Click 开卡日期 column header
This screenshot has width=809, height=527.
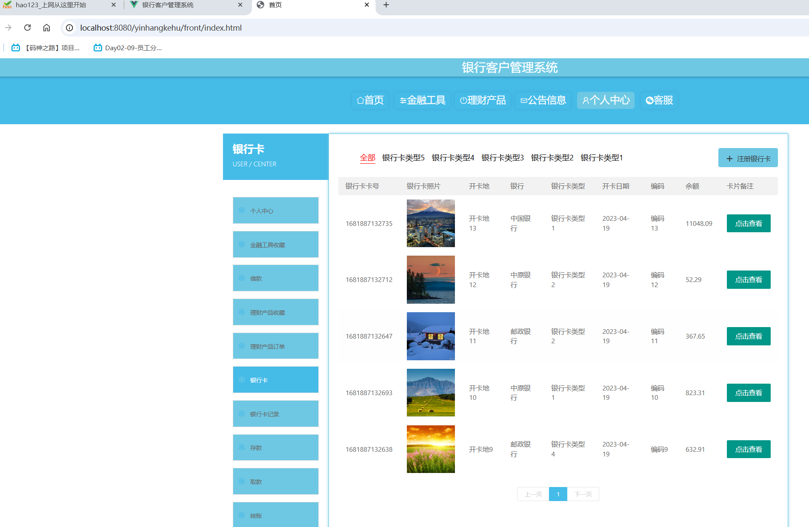(x=616, y=186)
